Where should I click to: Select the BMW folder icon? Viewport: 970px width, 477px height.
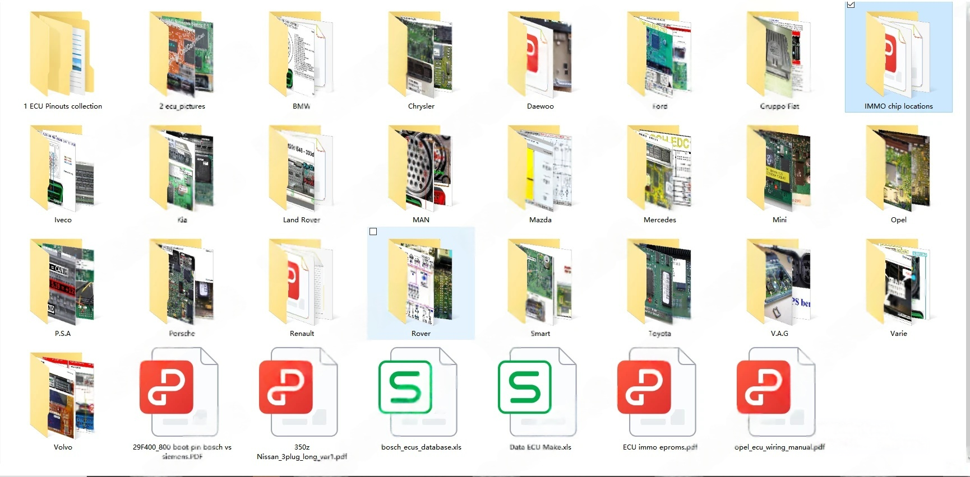tap(302, 54)
